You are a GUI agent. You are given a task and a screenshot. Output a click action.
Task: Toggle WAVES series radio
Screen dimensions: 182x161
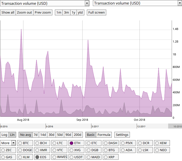(59, 157)
